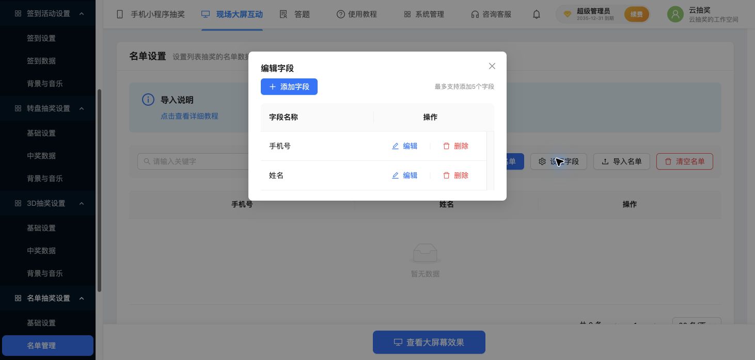The image size is (755, 360).
Task: Click 导入名单 button
Action: pyautogui.click(x=621, y=161)
